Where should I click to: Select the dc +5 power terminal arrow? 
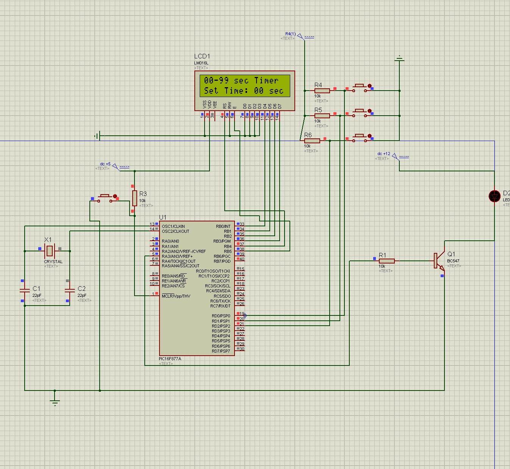click(116, 166)
